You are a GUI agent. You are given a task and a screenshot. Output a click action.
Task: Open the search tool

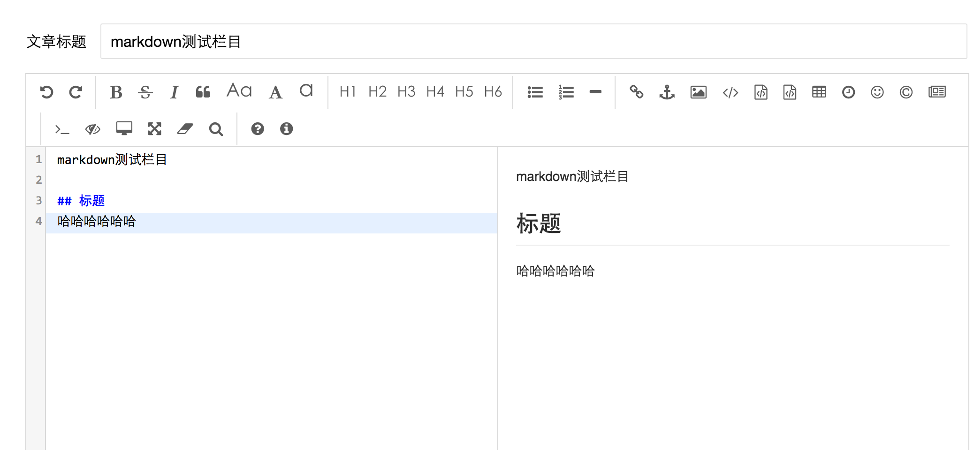click(x=216, y=129)
